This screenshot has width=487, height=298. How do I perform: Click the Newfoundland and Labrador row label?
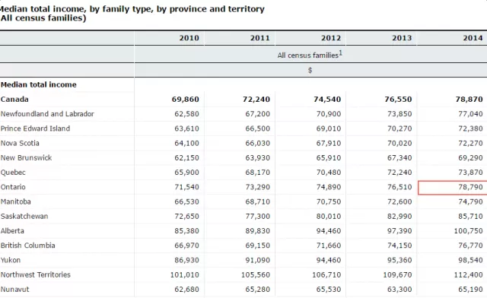(47, 114)
